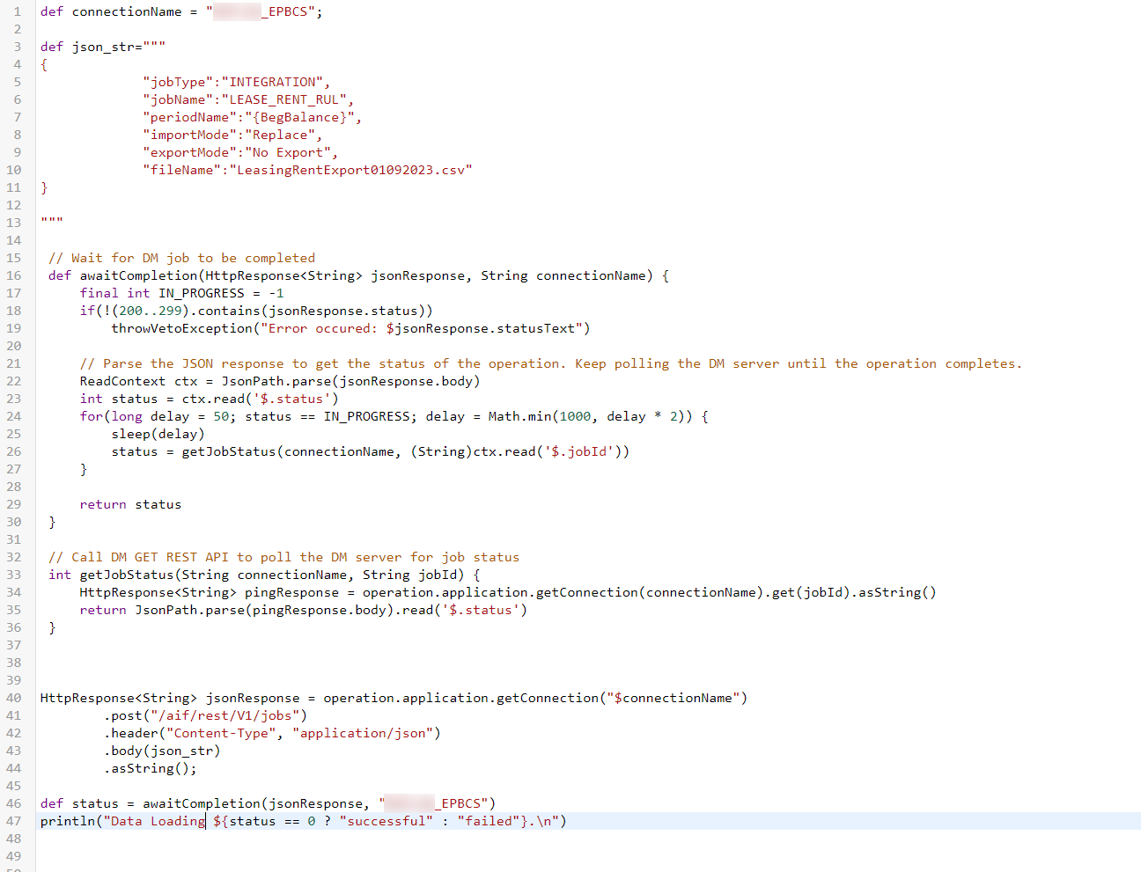Click the connectionName definition on line 1

tap(181, 11)
